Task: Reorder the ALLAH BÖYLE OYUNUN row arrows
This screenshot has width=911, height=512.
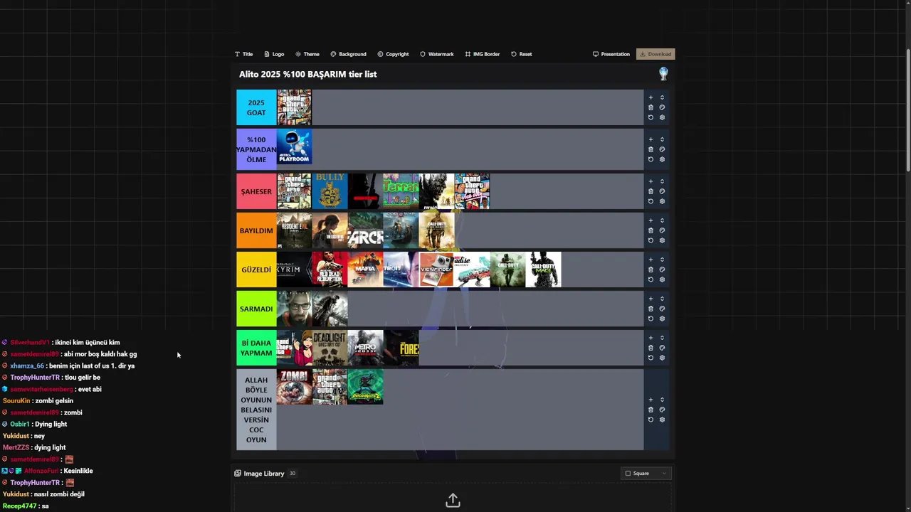Action: [662, 400]
